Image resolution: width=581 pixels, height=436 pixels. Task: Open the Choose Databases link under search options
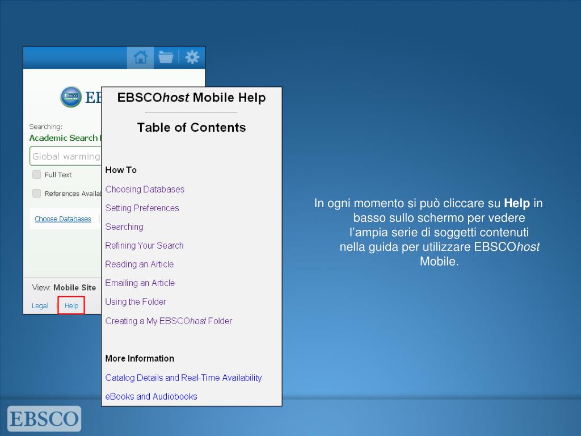(x=63, y=219)
